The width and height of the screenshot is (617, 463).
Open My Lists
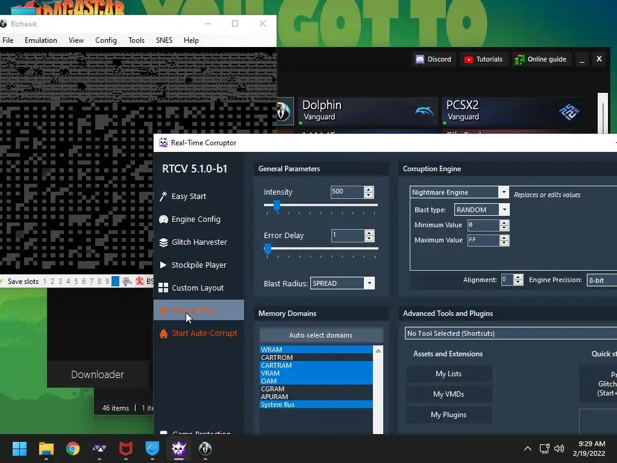pos(448,374)
